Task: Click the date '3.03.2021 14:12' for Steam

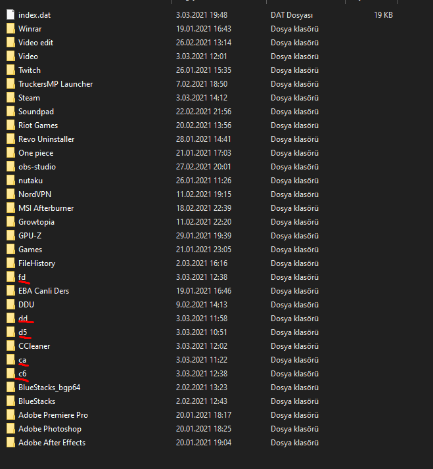Action: pos(202,97)
